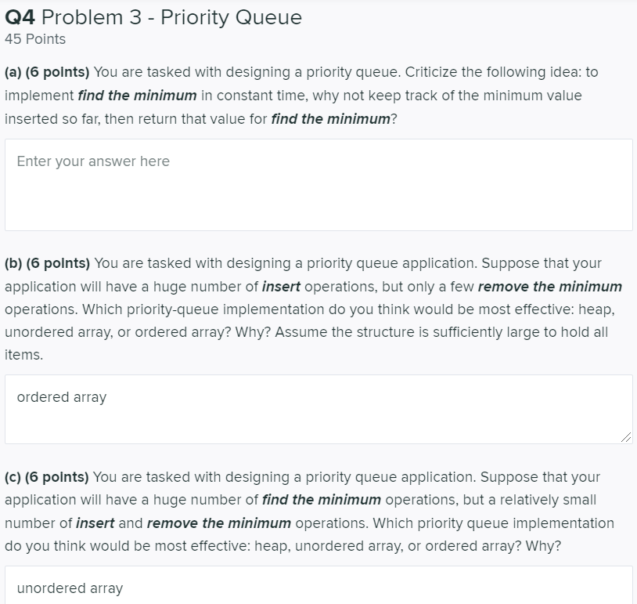
Task: Click inside the 'unordered array' answer box
Action: [x=313, y=588]
